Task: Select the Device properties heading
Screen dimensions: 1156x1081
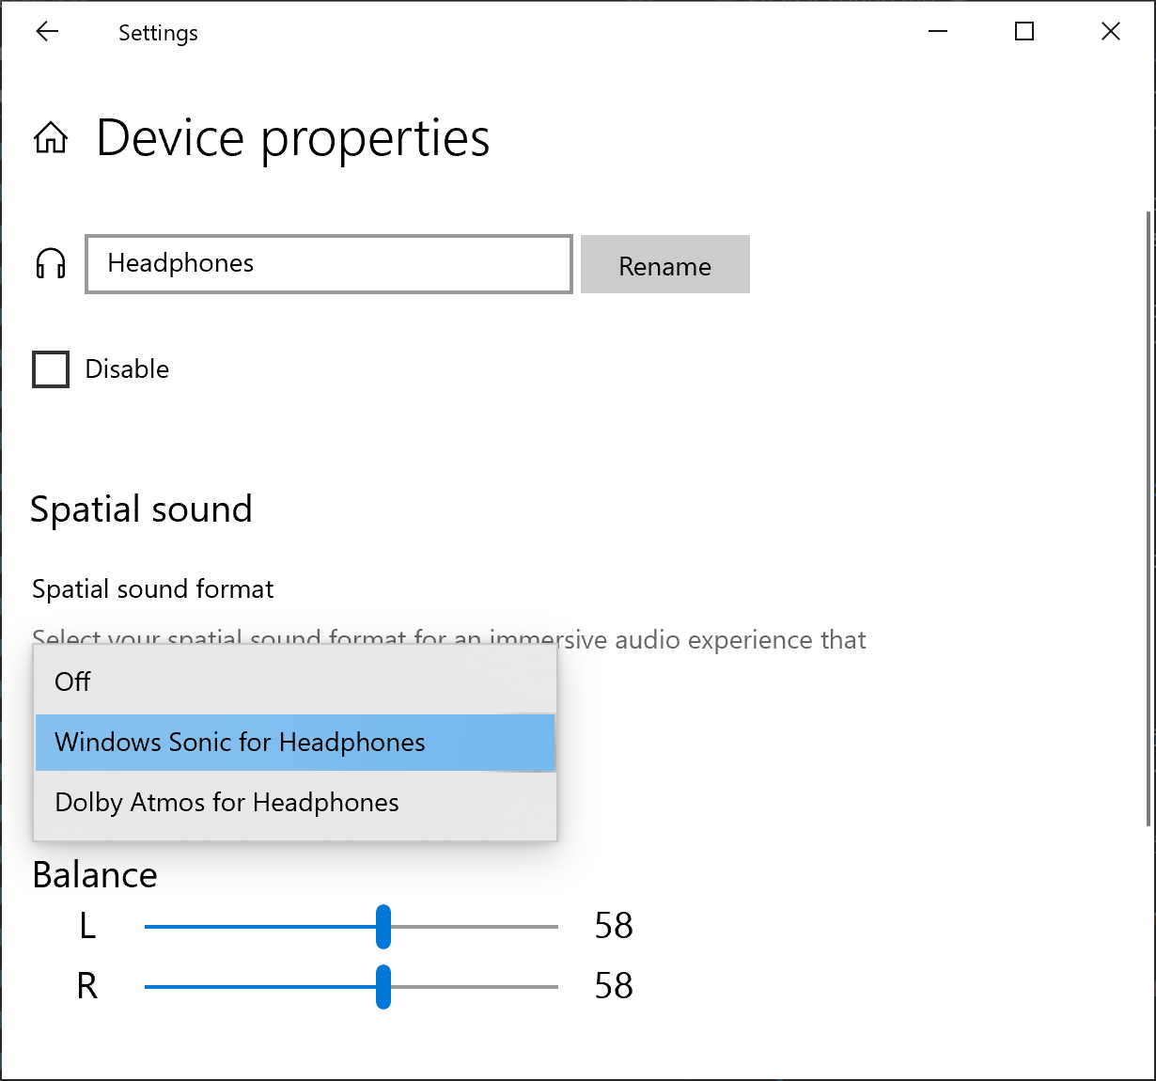Action: [292, 138]
